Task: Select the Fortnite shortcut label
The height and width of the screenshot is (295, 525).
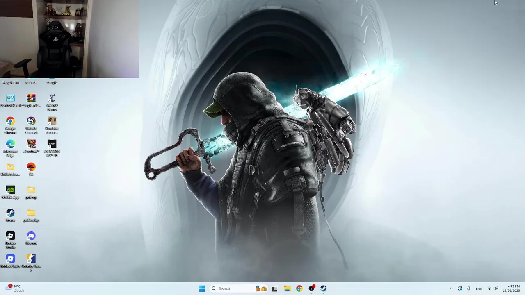Action: coord(31,83)
